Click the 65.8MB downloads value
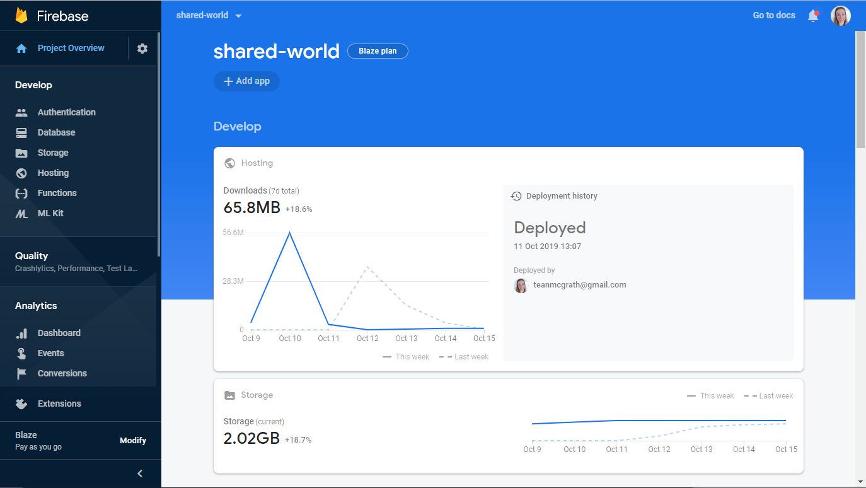This screenshot has width=866, height=488. tap(252, 207)
